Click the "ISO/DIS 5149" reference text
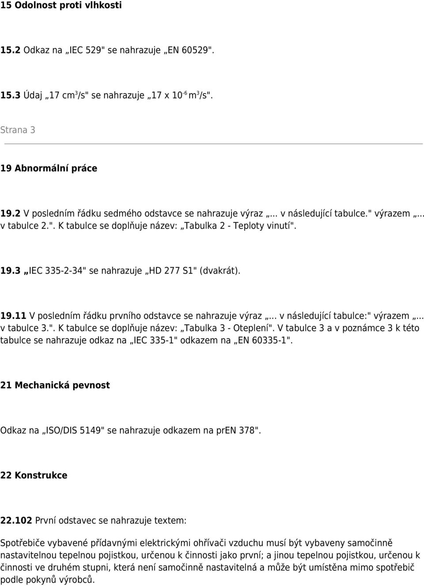The image size is (424, 586). click(x=72, y=431)
